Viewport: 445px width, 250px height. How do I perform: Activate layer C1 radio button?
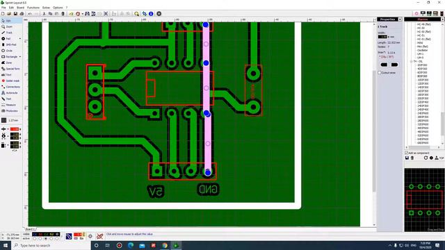[35, 239]
